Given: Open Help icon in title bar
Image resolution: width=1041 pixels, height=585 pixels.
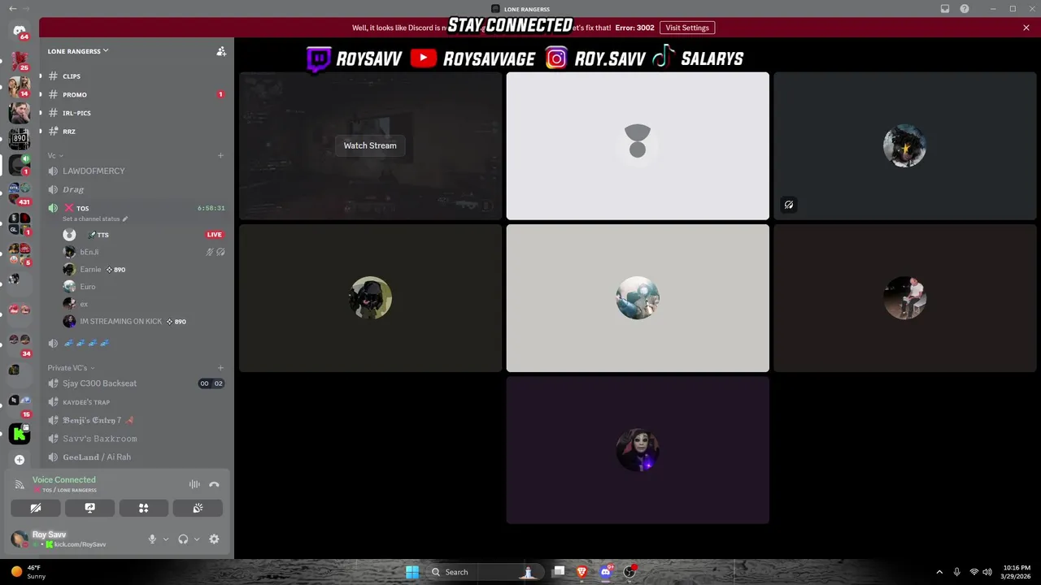Looking at the screenshot, I should (965, 9).
